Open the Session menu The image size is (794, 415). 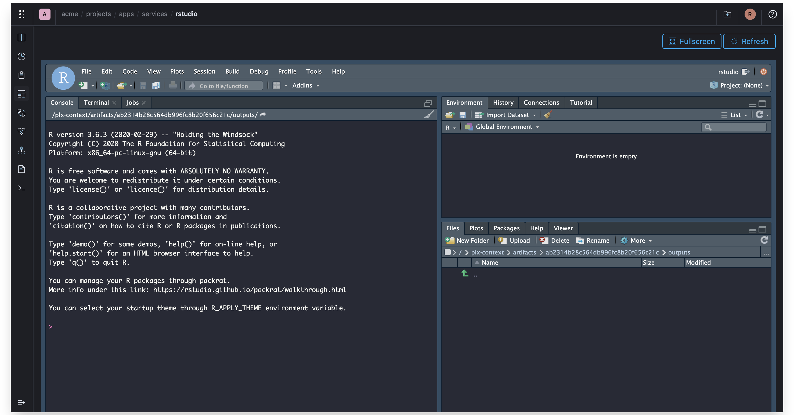click(x=204, y=71)
